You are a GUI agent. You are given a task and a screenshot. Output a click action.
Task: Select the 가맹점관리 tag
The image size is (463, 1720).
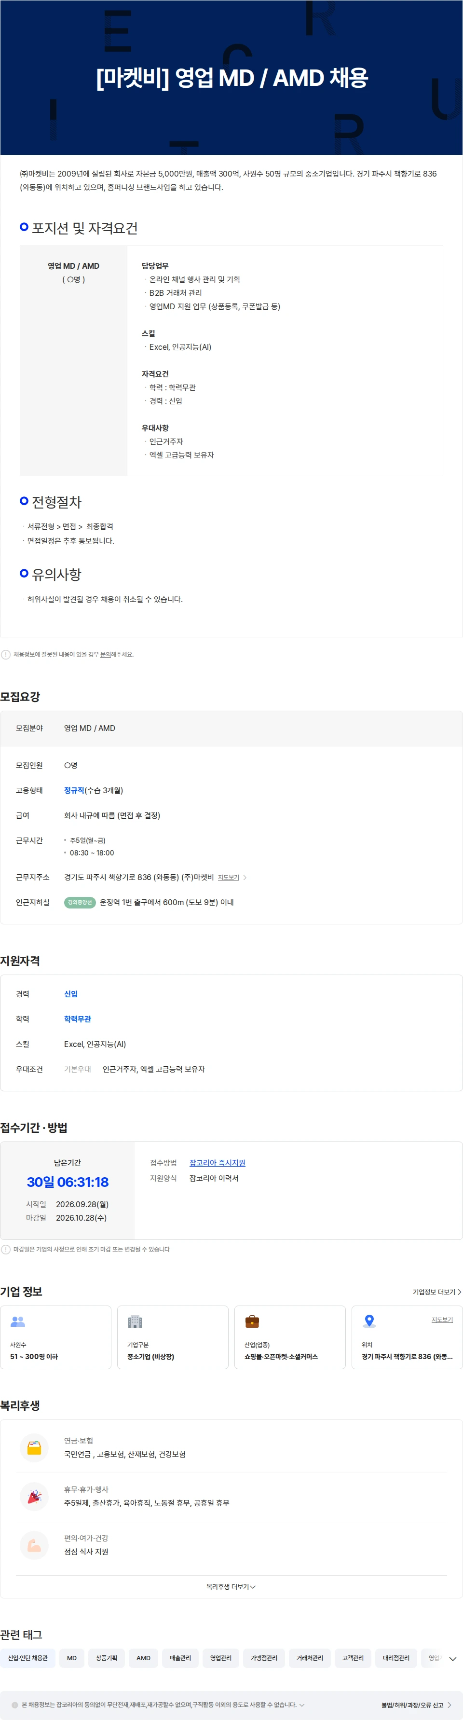264,1659
